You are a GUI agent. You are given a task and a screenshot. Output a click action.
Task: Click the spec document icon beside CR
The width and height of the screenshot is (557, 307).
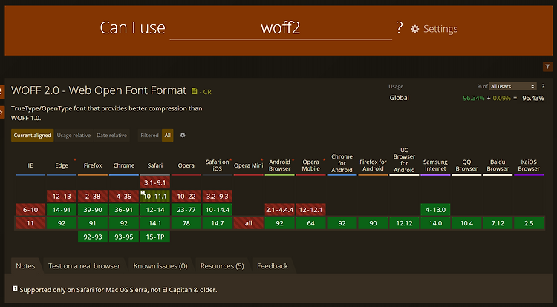[x=195, y=91]
